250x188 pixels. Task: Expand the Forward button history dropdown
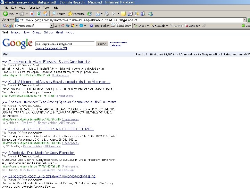coord(27,14)
